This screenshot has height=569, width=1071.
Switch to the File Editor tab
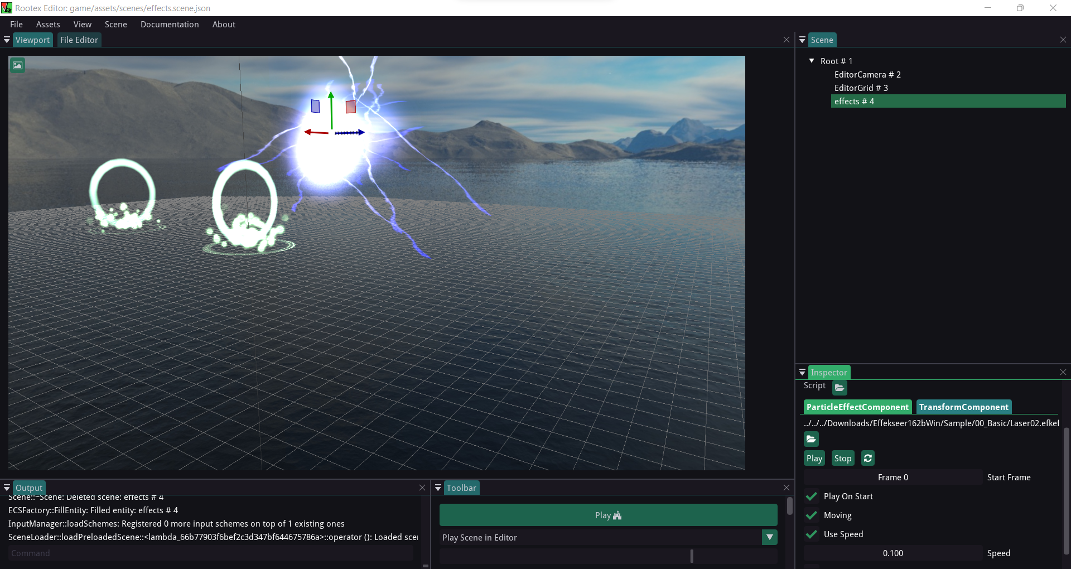click(79, 40)
